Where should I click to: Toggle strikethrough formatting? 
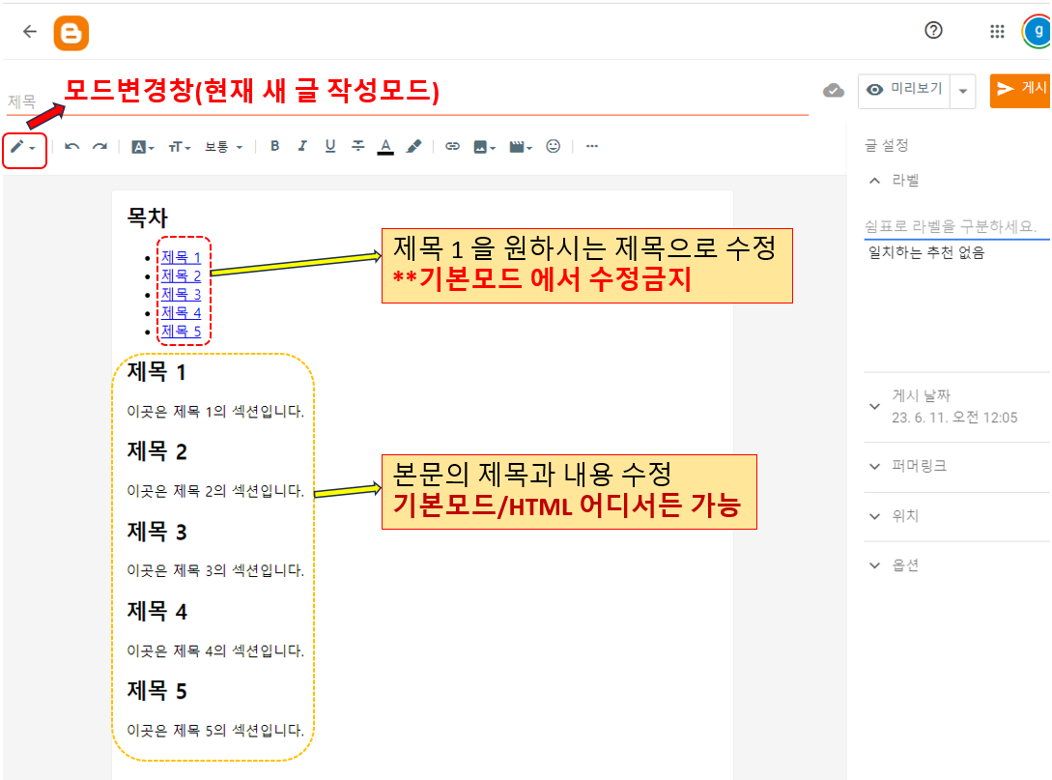click(x=356, y=146)
